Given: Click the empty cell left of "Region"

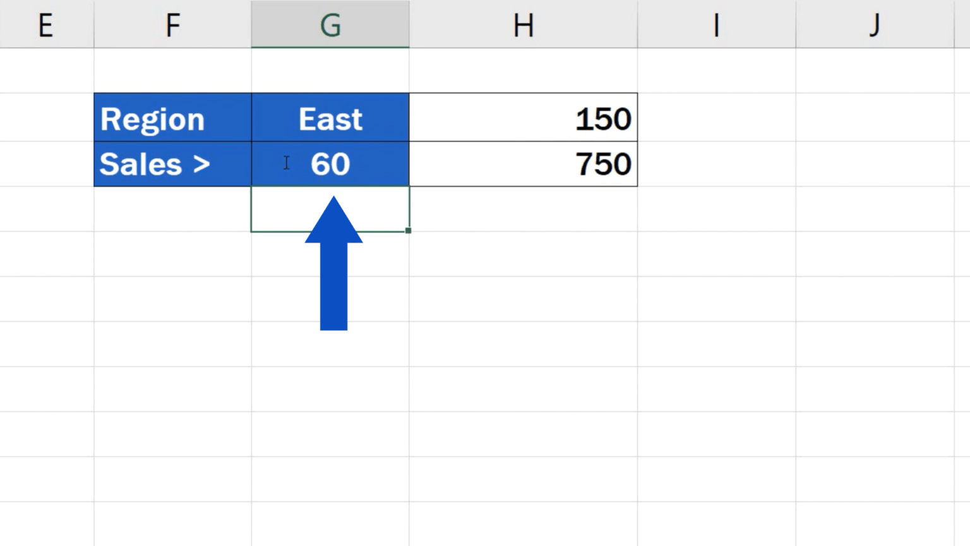Looking at the screenshot, I should pos(46,118).
